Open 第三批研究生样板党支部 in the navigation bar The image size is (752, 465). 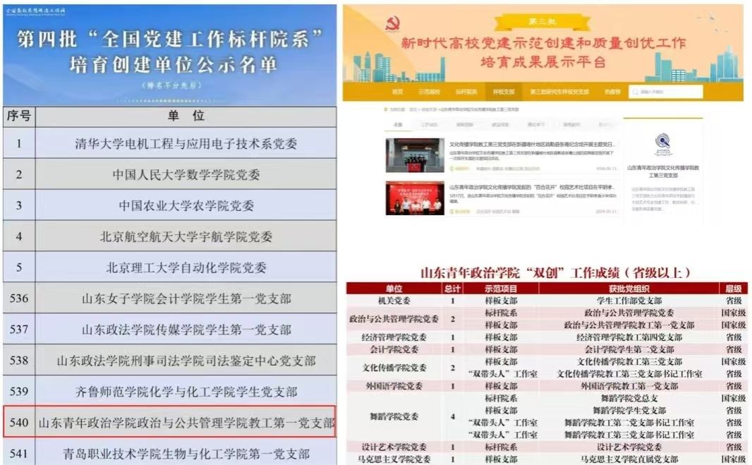(559, 92)
